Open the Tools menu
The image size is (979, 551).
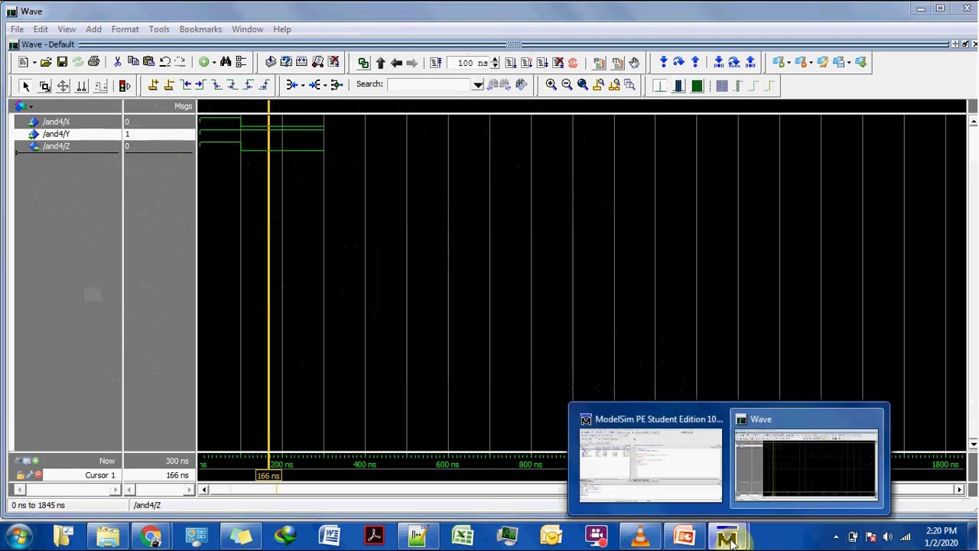click(159, 29)
